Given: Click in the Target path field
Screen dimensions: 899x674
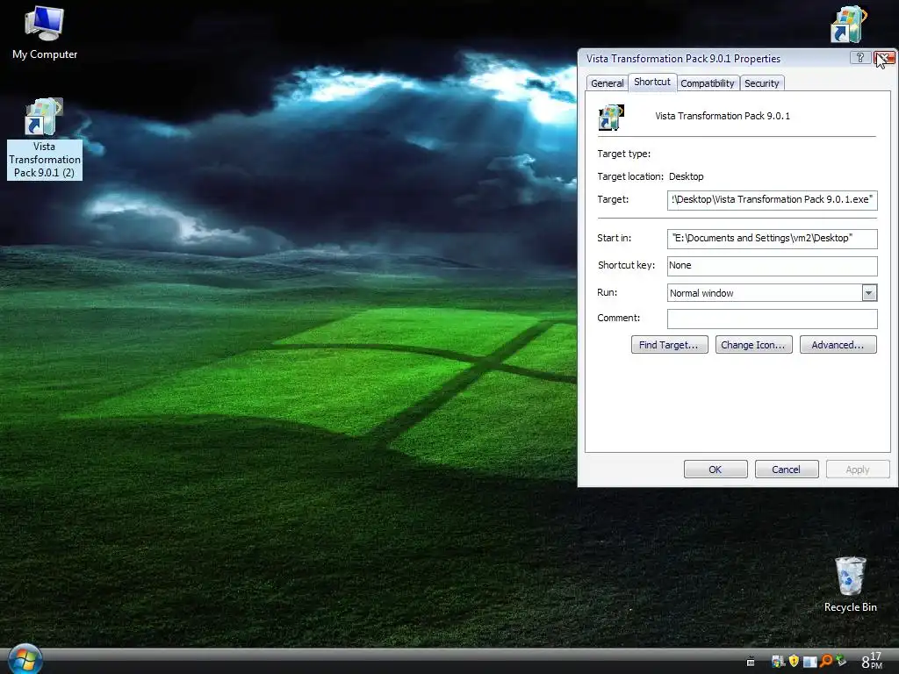Looking at the screenshot, I should [773, 200].
